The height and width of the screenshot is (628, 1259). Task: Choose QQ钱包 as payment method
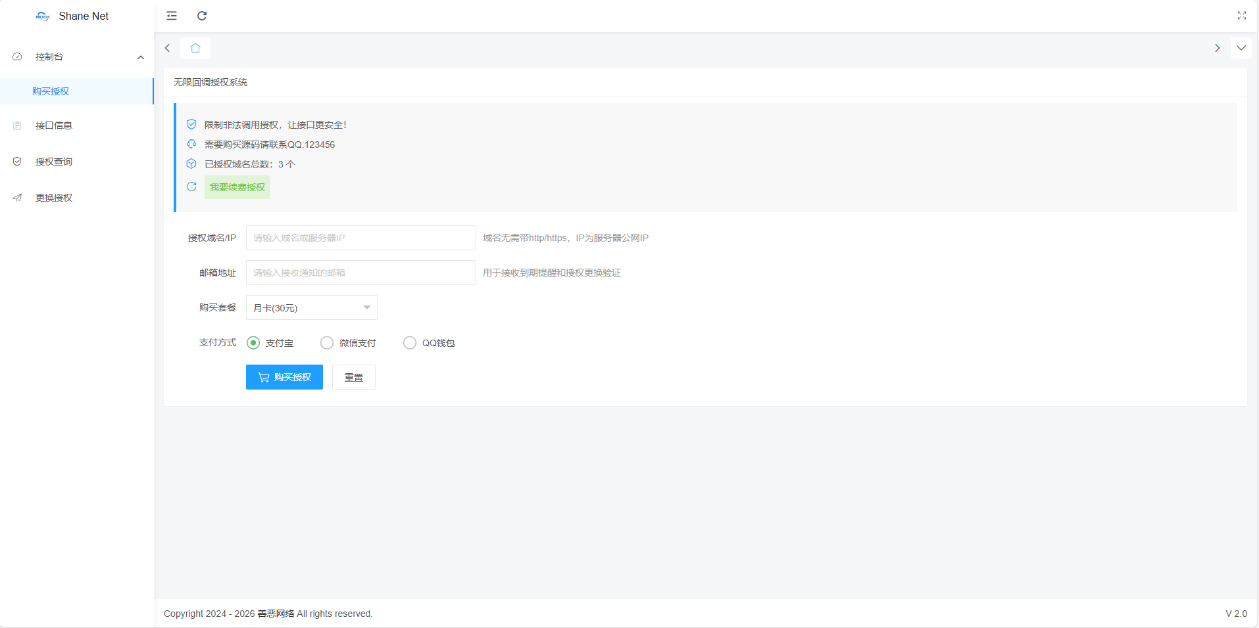410,343
